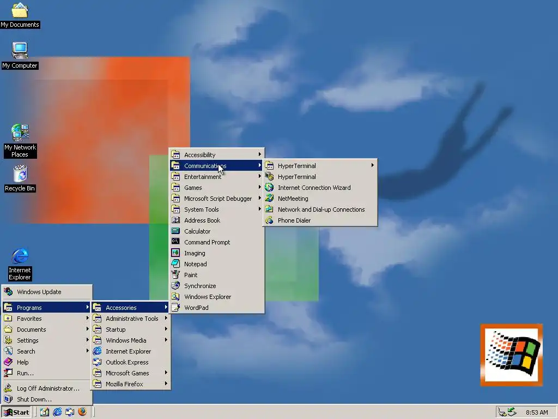Open Microsoft Script Debugger submenu
Image resolution: width=558 pixels, height=419 pixels.
[x=216, y=199]
